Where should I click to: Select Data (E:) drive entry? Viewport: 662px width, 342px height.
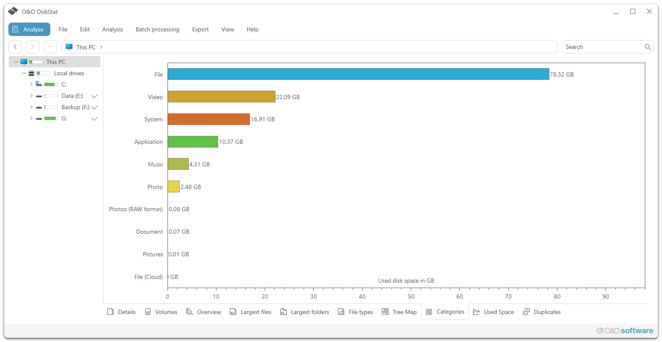click(x=72, y=96)
